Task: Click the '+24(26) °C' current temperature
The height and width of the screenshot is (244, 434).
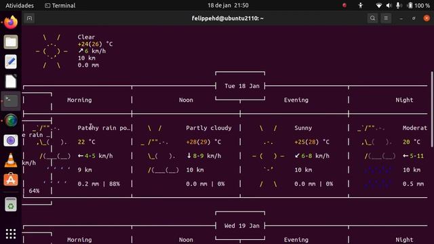Action: (x=95, y=44)
